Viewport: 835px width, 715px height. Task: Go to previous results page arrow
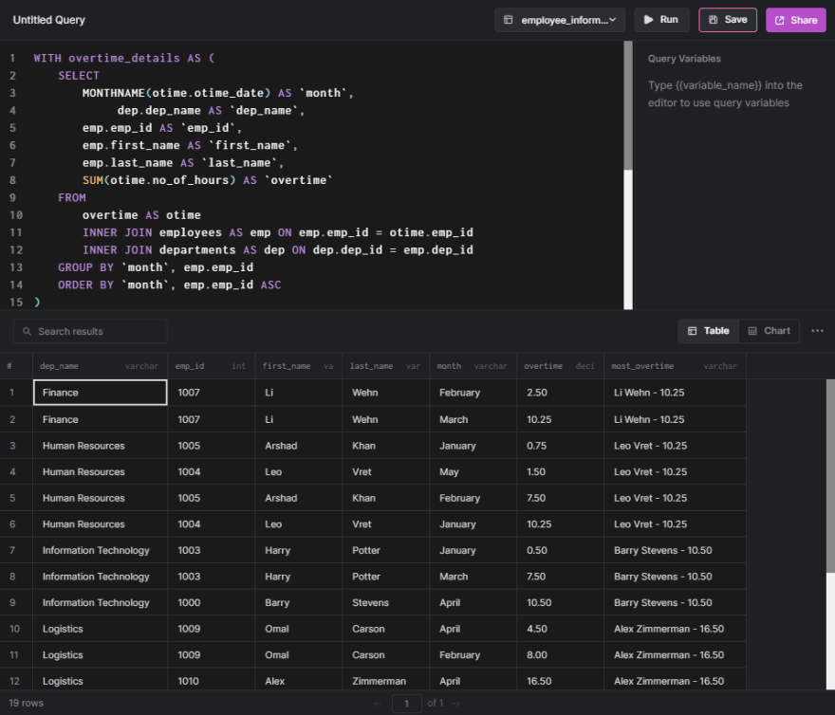378,704
